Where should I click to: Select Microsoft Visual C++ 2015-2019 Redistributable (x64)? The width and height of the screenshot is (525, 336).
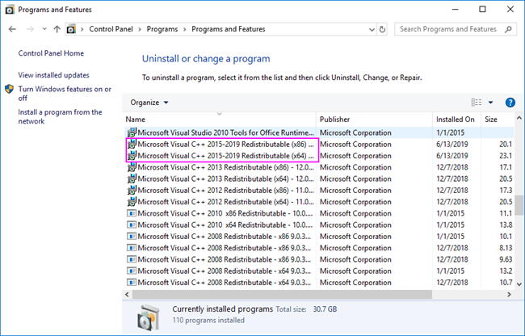pyautogui.click(x=225, y=156)
